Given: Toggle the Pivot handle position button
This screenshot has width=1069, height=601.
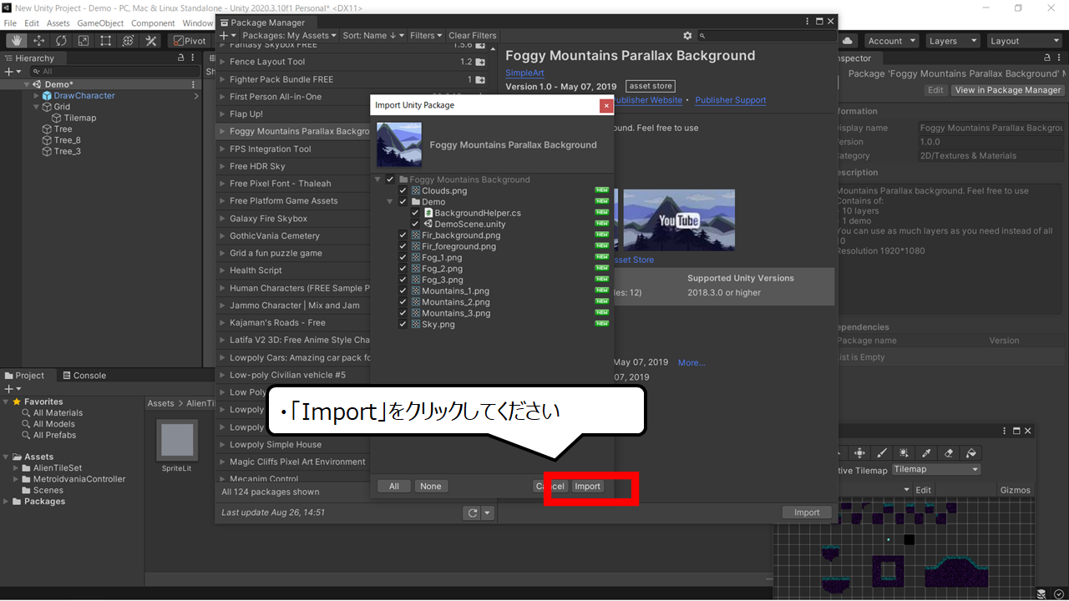Looking at the screenshot, I should [190, 40].
